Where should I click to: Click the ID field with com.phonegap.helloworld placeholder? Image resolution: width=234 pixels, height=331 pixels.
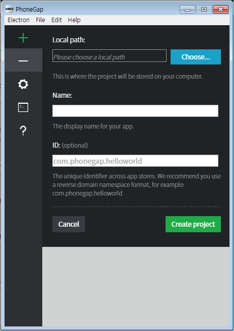coord(135,161)
